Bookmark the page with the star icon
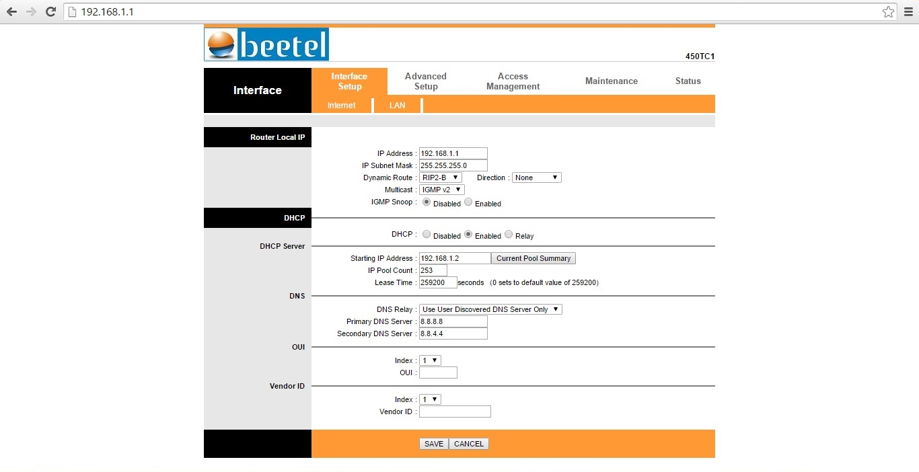 (888, 11)
